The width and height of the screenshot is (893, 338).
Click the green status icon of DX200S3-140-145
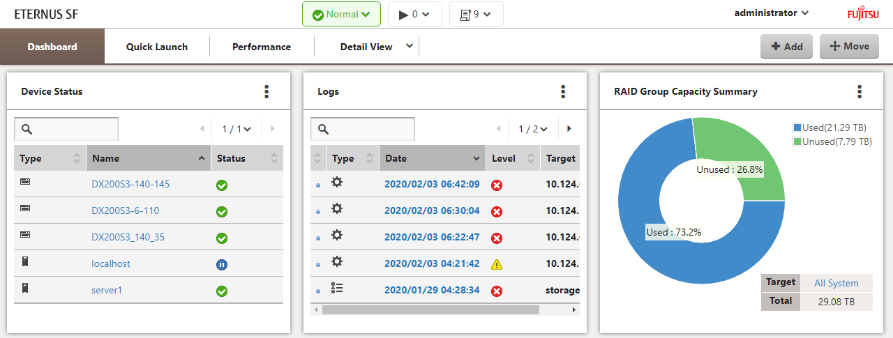[222, 185]
